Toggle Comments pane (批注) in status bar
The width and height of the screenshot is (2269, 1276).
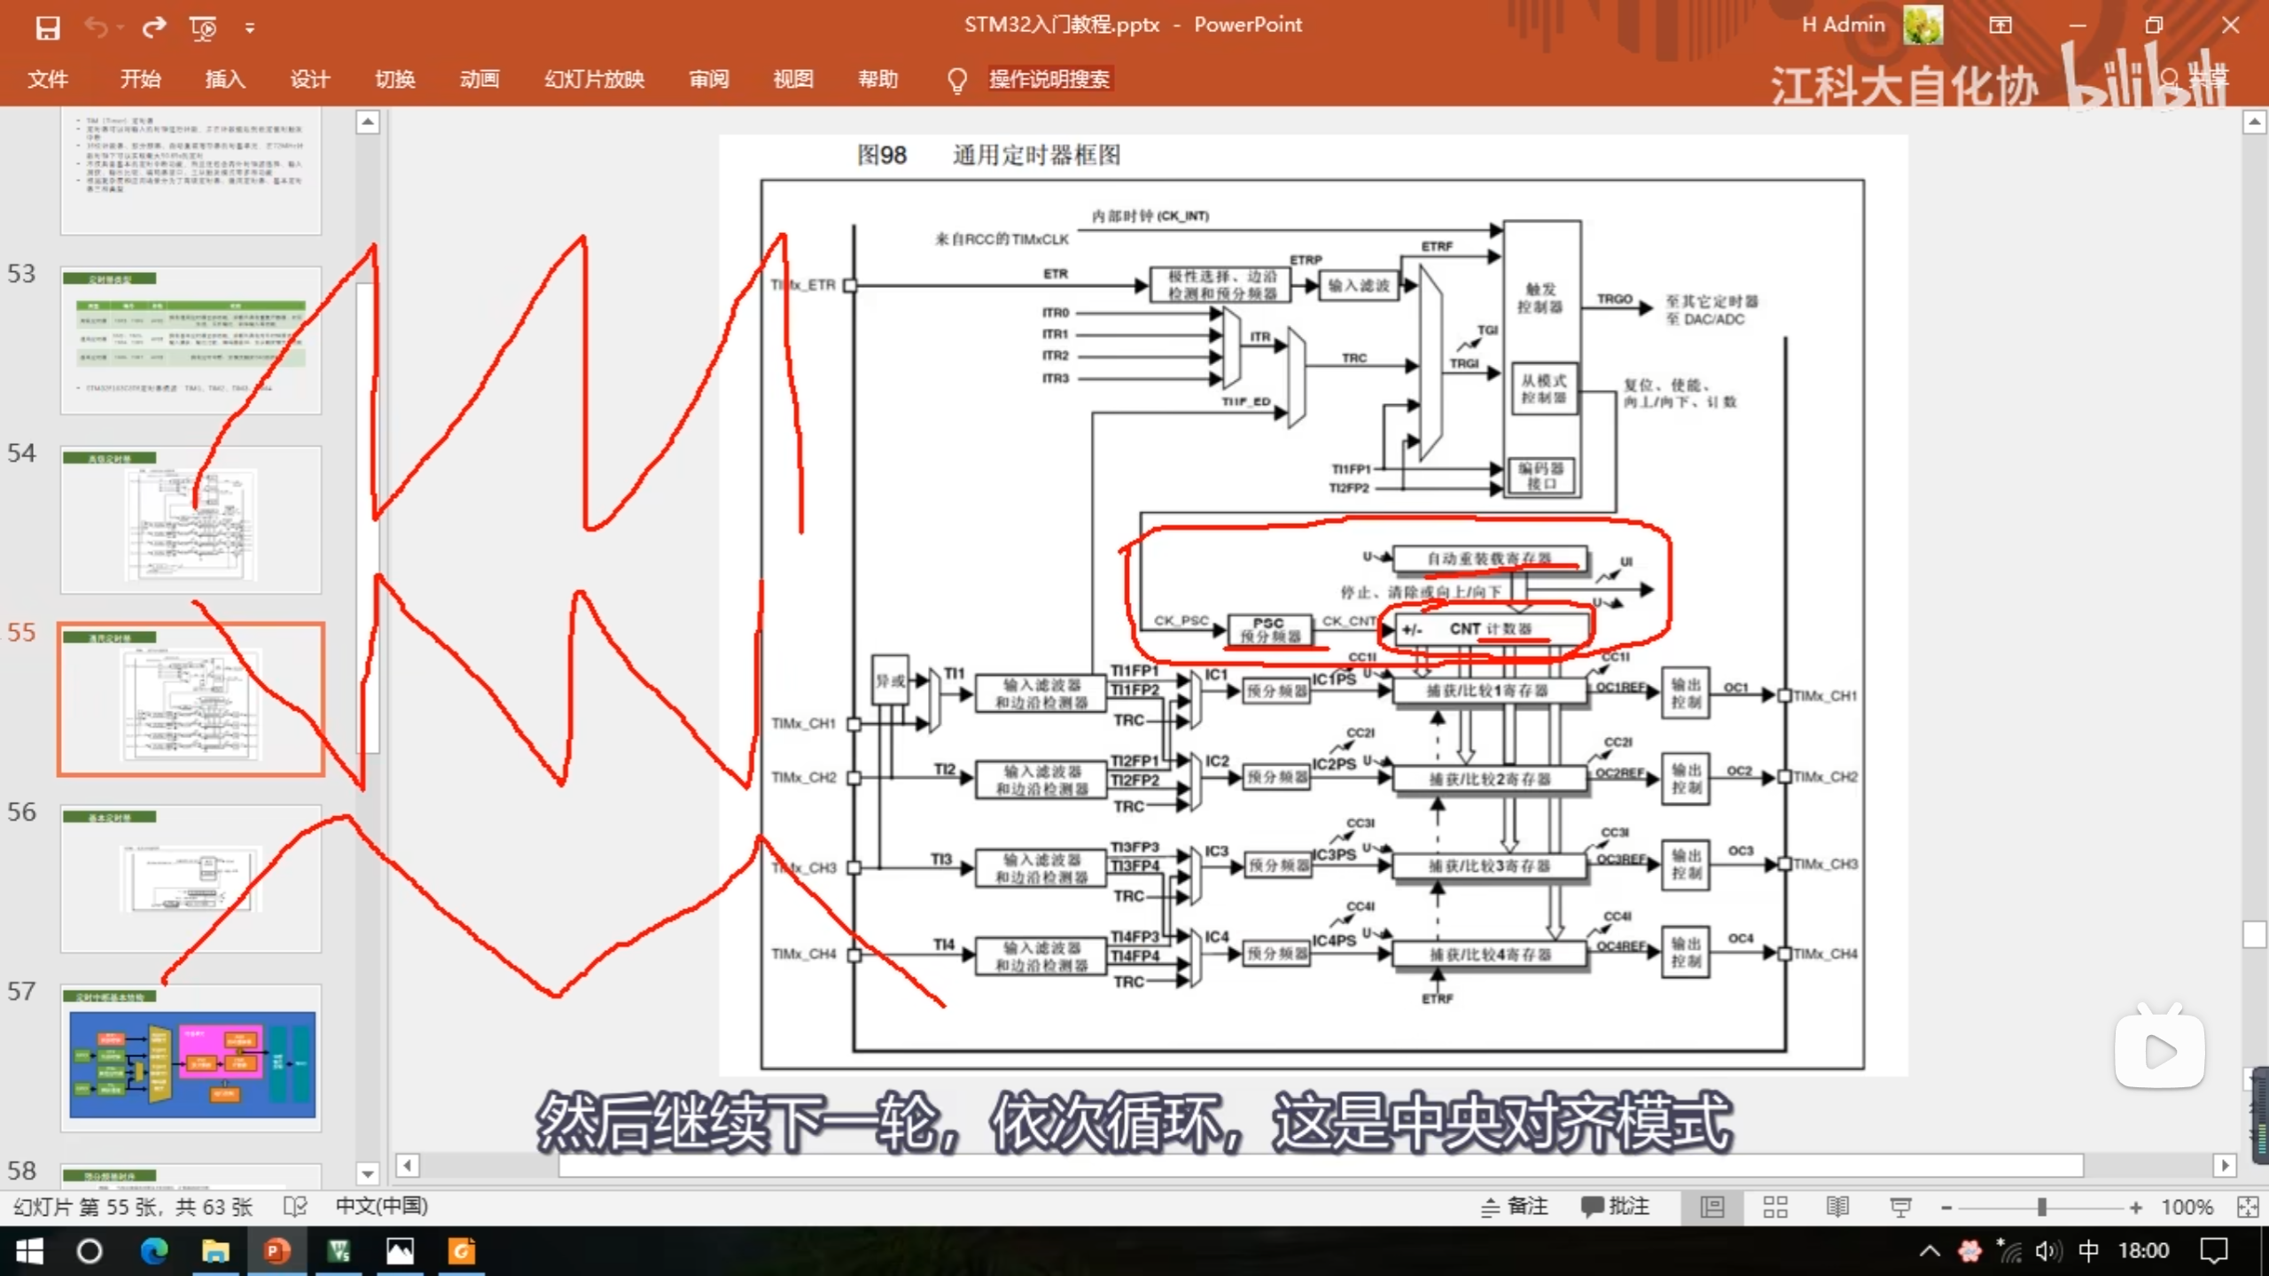[x=1616, y=1207]
